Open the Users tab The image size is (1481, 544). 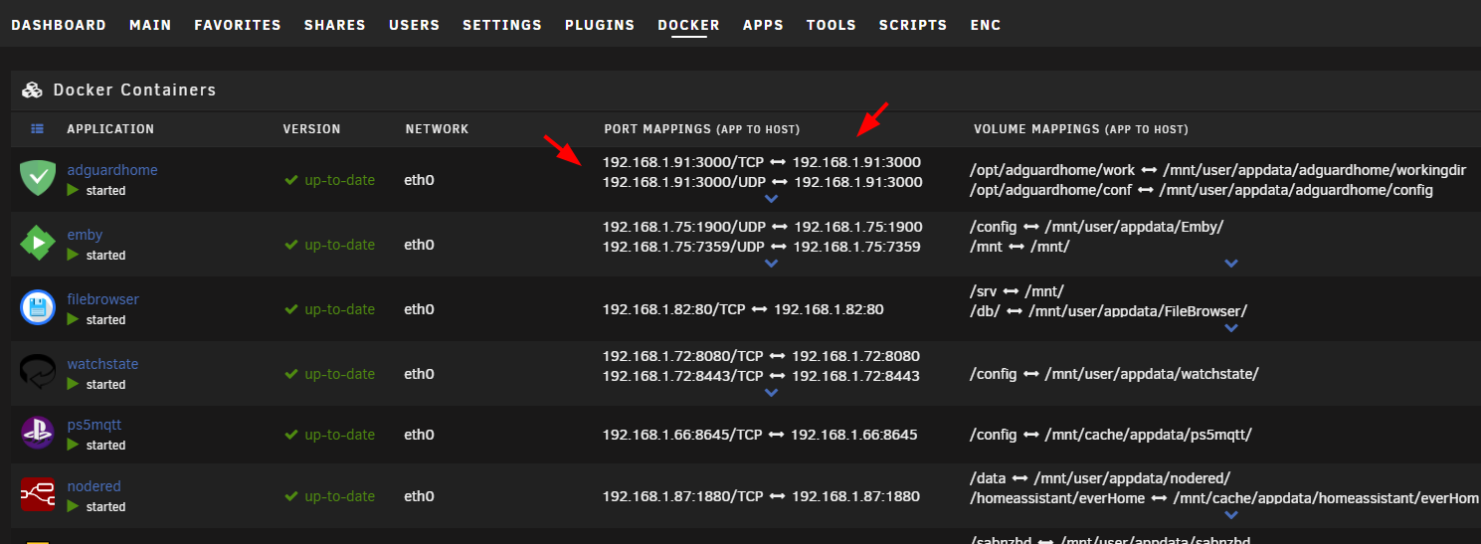(x=414, y=25)
